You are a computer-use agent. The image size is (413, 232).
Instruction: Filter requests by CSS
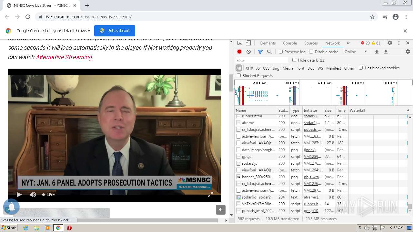click(x=266, y=68)
